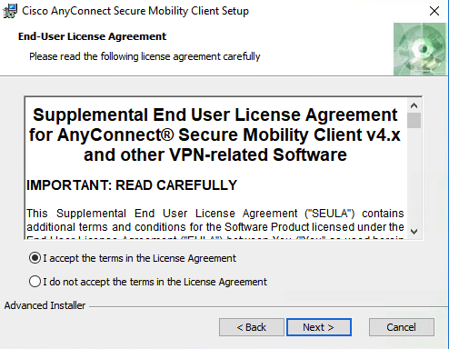Click the license scrollbar thumb
Image resolution: width=449 pixels, height=349 pixels.
pyautogui.click(x=414, y=120)
